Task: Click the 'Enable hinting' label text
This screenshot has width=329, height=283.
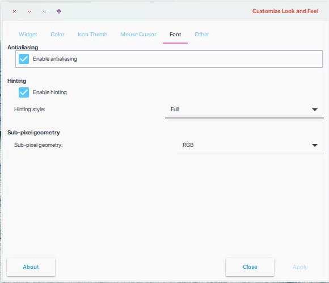Action: click(50, 92)
